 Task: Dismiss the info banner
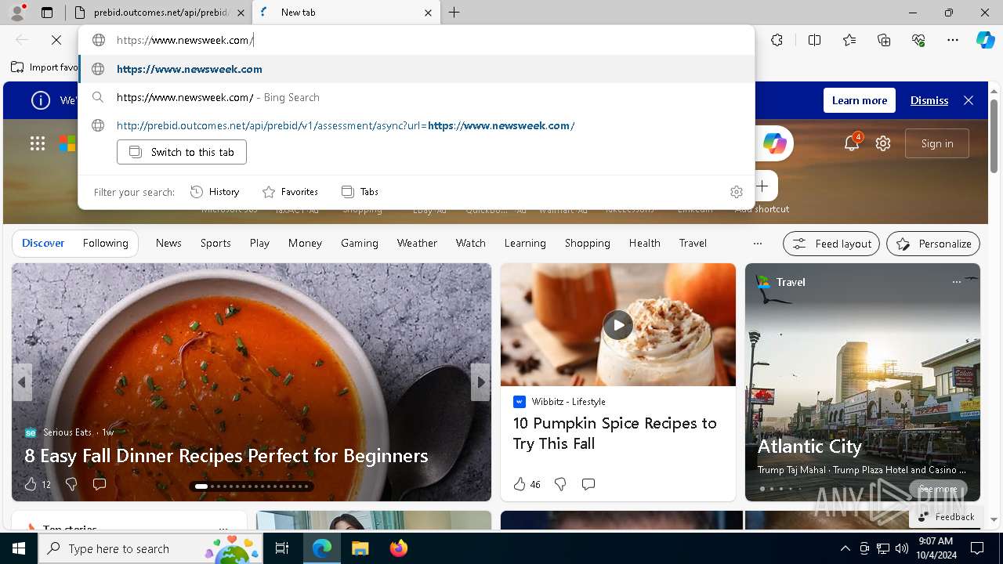click(x=929, y=100)
